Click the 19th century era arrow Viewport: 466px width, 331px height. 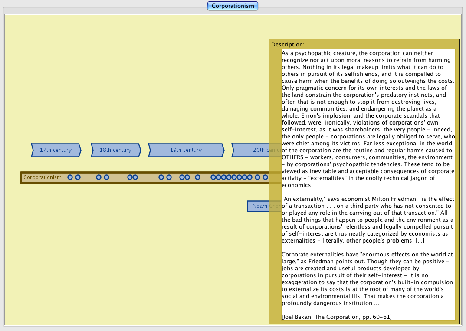(x=186, y=150)
